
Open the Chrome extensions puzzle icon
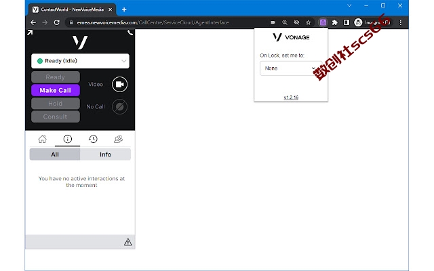pyautogui.click(x=334, y=22)
